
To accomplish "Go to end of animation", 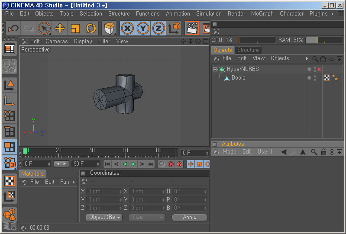I will point(151,164).
